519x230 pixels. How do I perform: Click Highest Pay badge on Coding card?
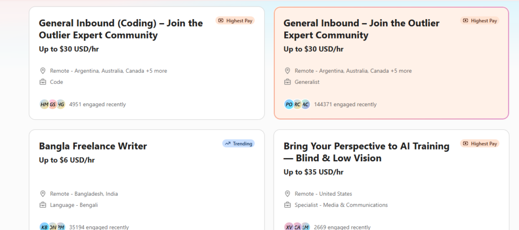pos(235,21)
